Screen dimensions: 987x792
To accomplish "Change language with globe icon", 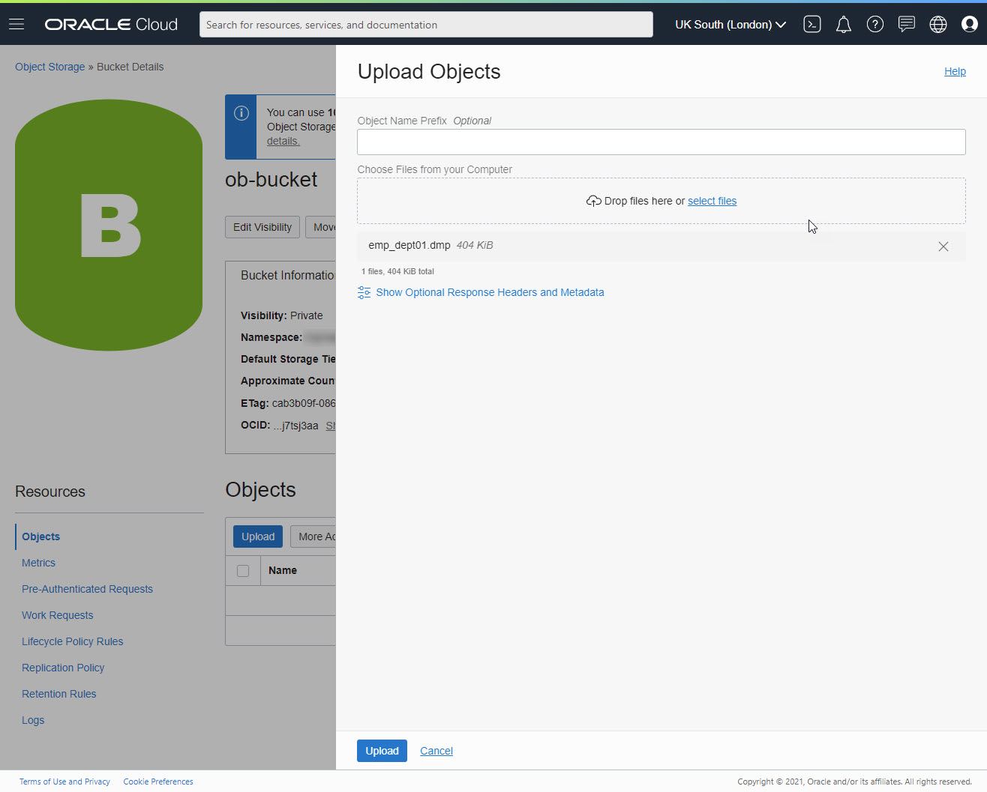I will point(938,25).
